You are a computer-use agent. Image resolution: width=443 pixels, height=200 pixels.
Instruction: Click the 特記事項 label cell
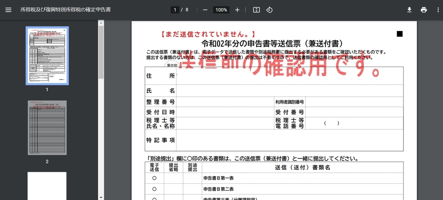coord(161,140)
